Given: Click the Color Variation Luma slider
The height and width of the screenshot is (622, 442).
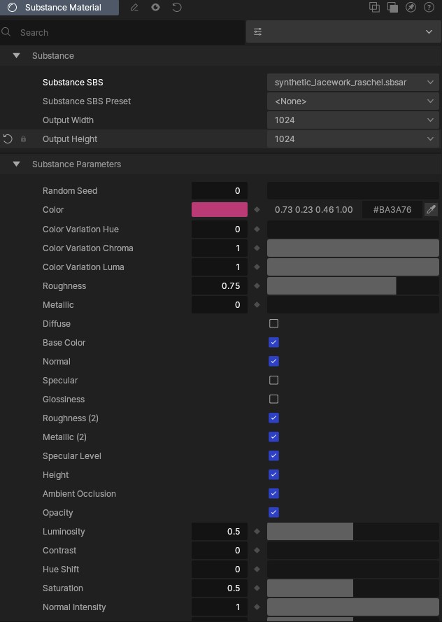Looking at the screenshot, I should 352,267.
